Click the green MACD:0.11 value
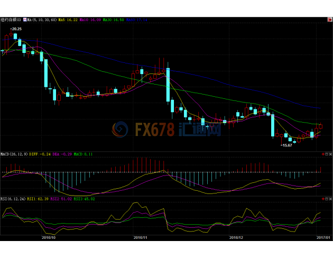 tap(84, 154)
